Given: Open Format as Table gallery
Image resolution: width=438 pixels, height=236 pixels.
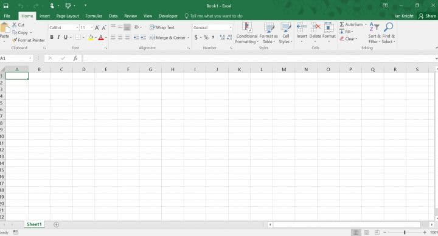Looking at the screenshot, I should point(269,33).
